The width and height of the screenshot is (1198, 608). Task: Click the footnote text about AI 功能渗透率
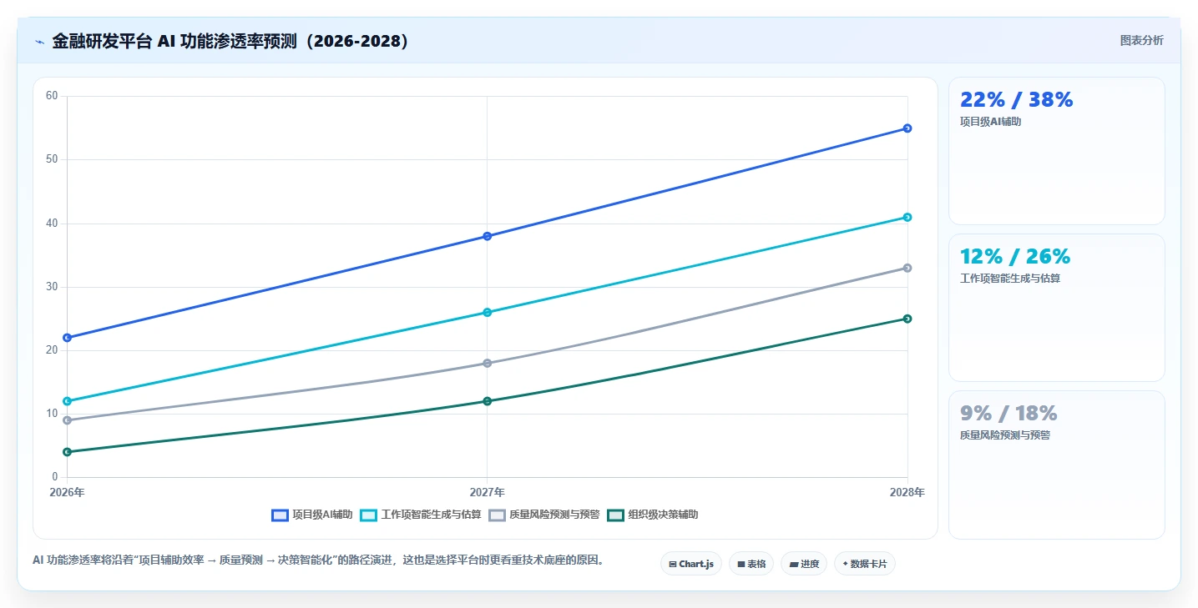pyautogui.click(x=318, y=560)
